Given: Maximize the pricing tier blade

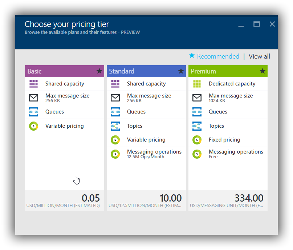Looking at the screenshot, I should tap(257, 24).
